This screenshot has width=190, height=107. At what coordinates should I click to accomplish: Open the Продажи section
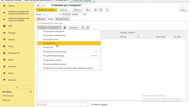click(12, 33)
